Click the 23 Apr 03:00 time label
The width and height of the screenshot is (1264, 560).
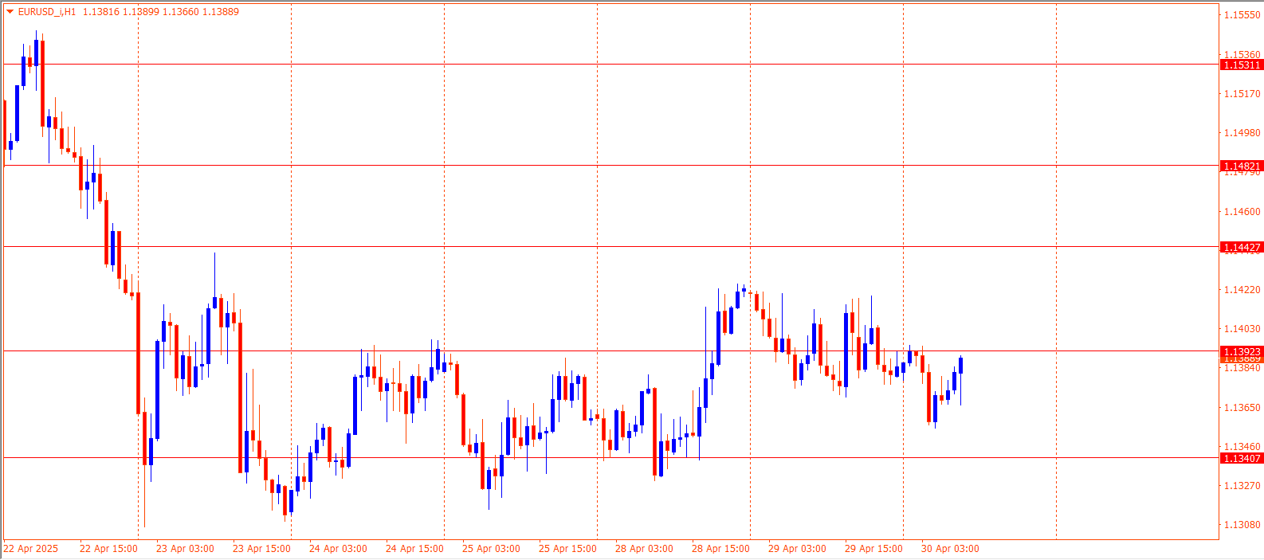pyautogui.click(x=185, y=549)
